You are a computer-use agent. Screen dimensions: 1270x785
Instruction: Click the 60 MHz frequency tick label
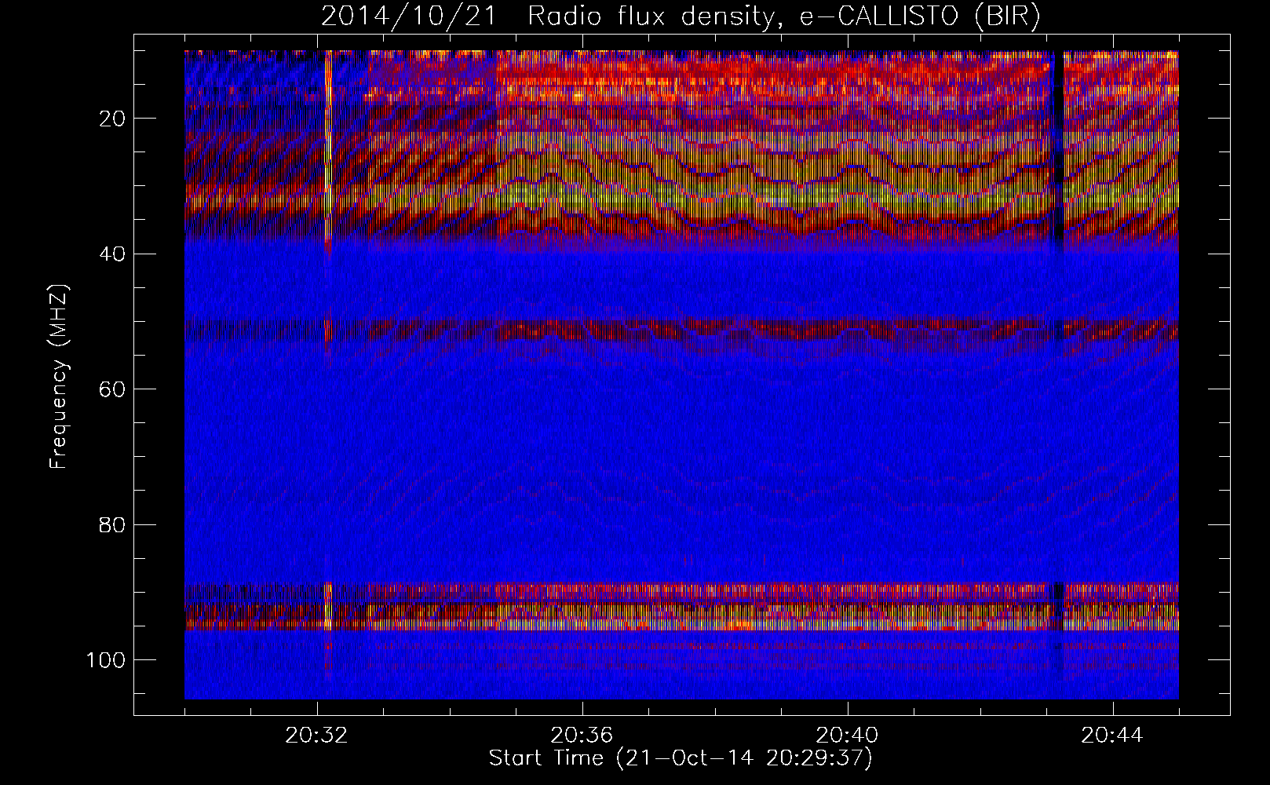coord(112,389)
